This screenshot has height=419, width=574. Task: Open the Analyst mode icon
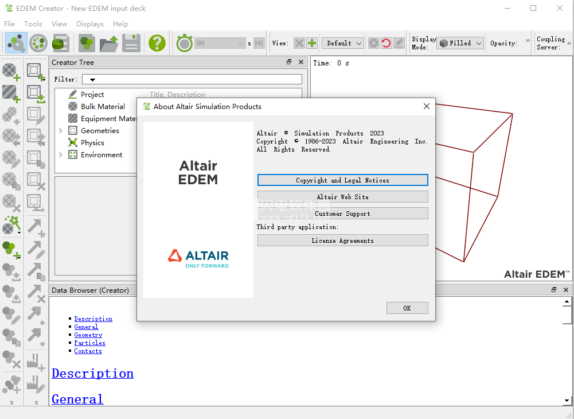click(61, 43)
